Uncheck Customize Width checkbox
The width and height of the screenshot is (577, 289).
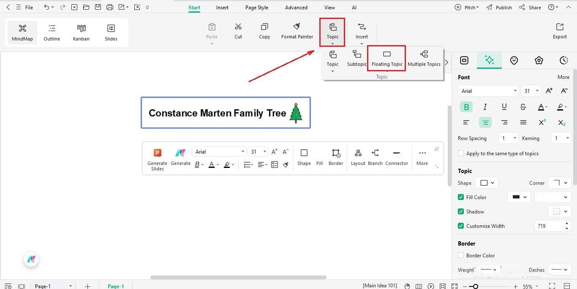[461, 226]
